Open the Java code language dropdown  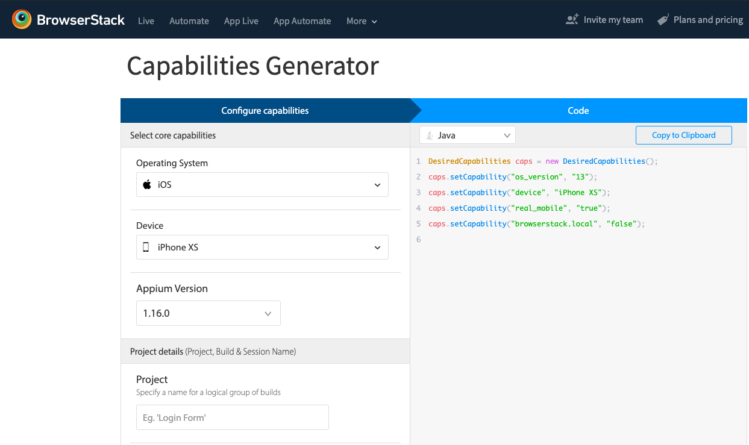tap(467, 134)
